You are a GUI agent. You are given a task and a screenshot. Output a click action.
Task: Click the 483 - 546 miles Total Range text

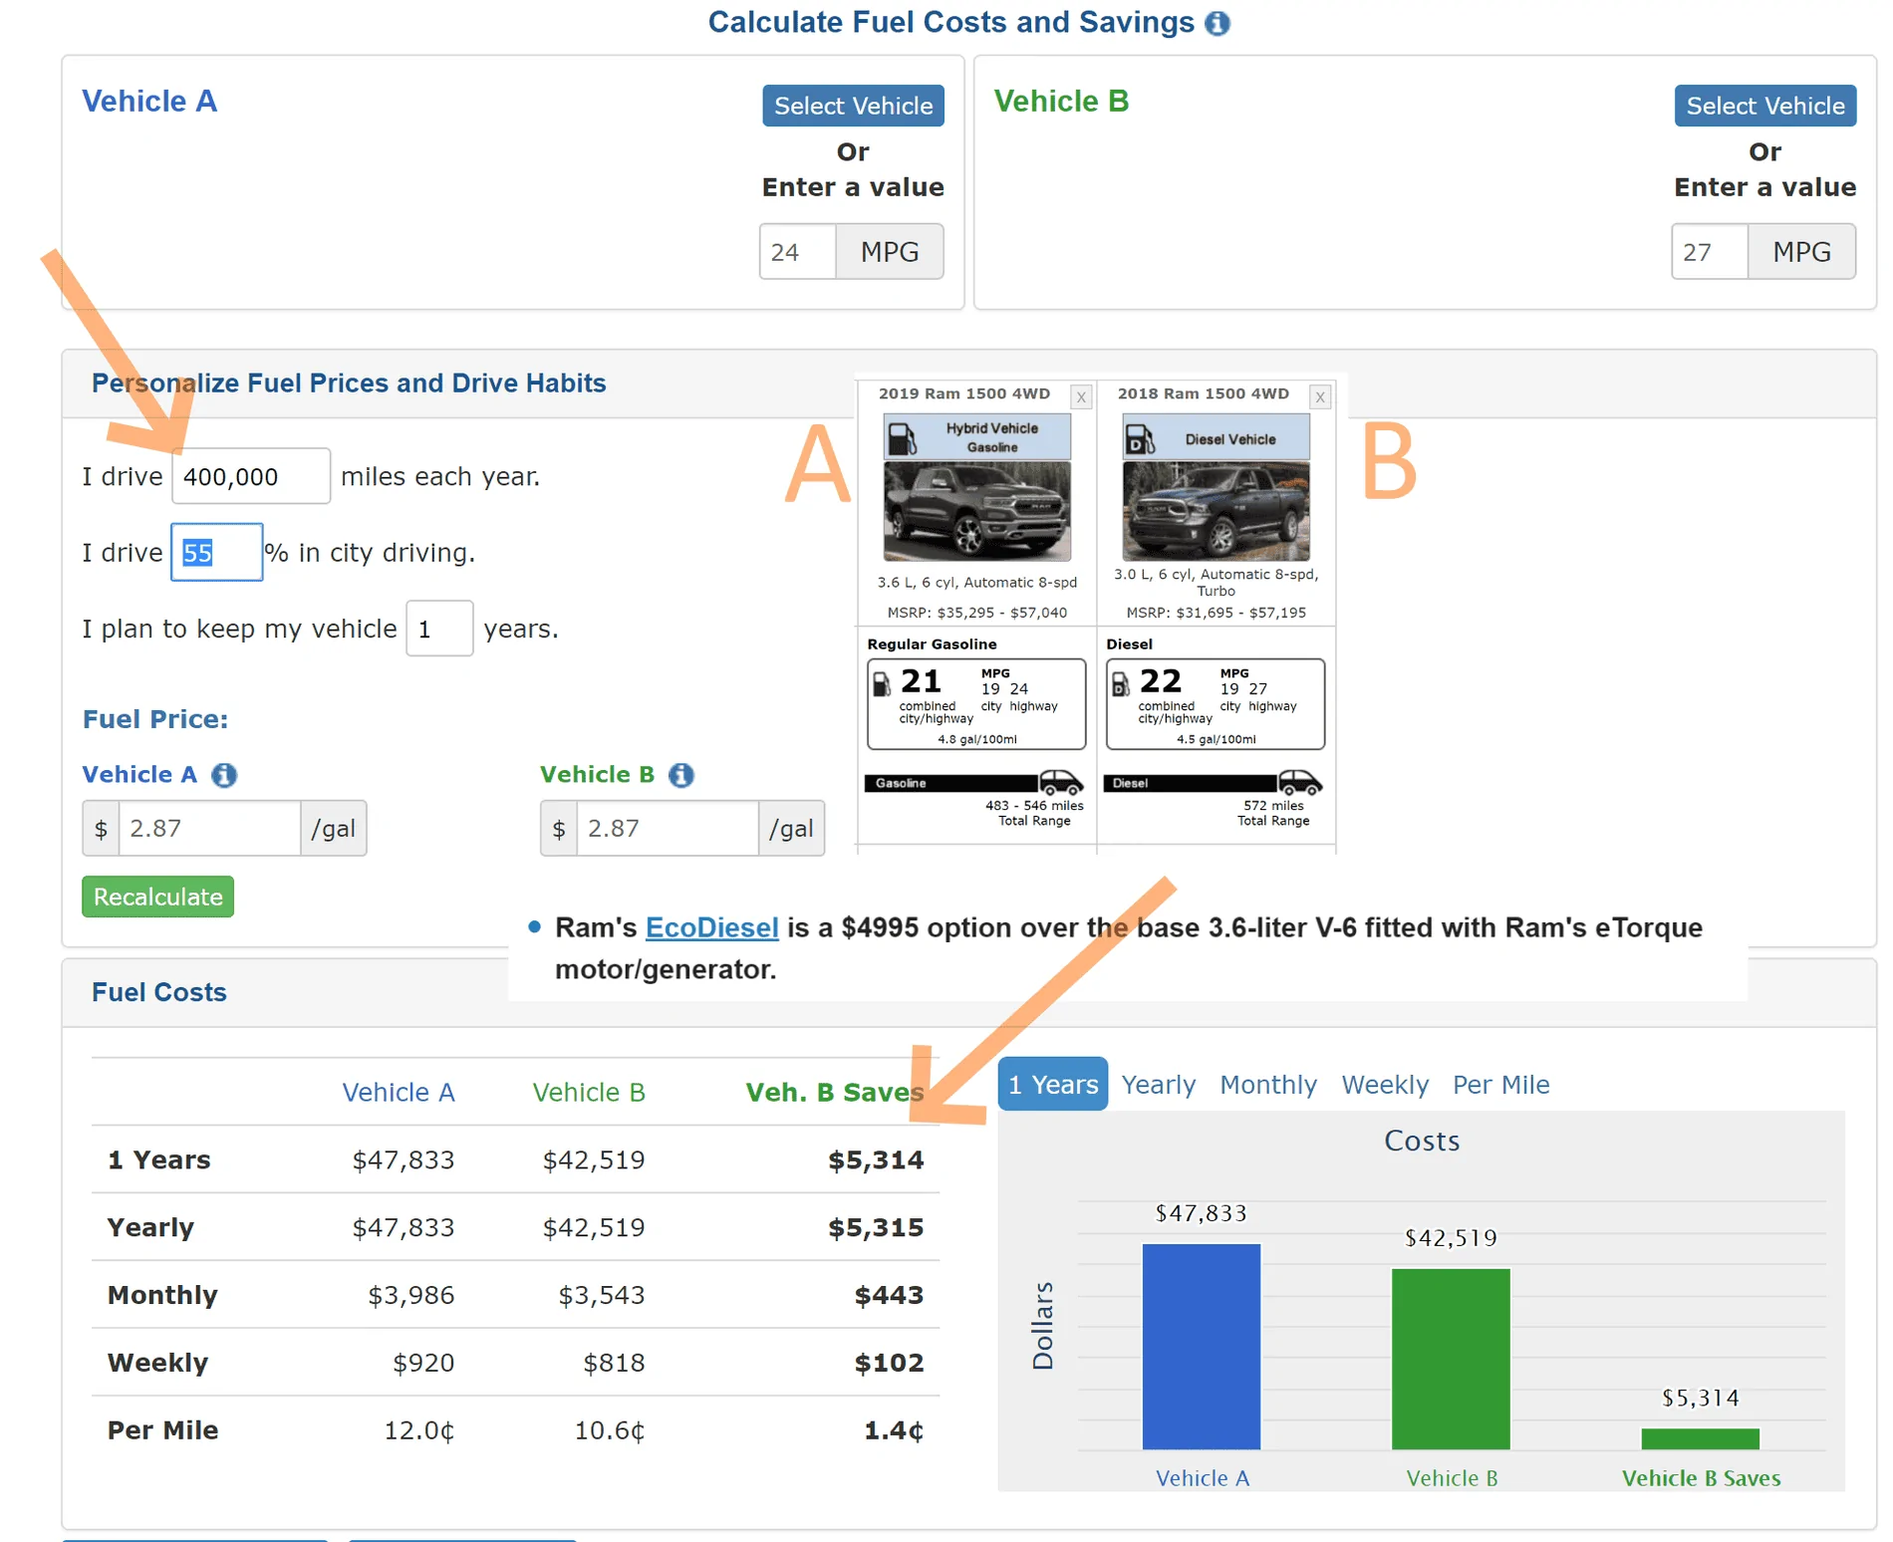1034,813
